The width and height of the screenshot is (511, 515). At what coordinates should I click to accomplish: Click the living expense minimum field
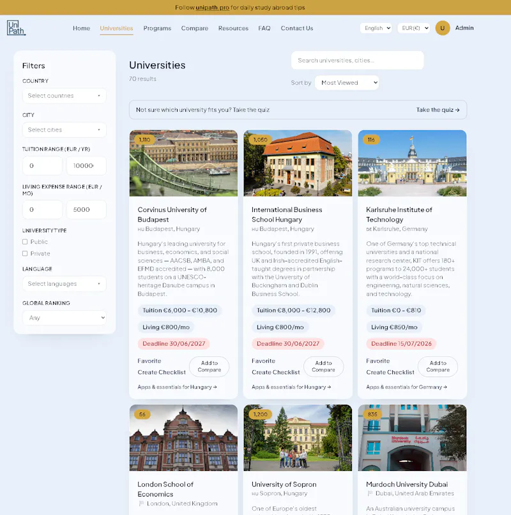tap(42, 209)
